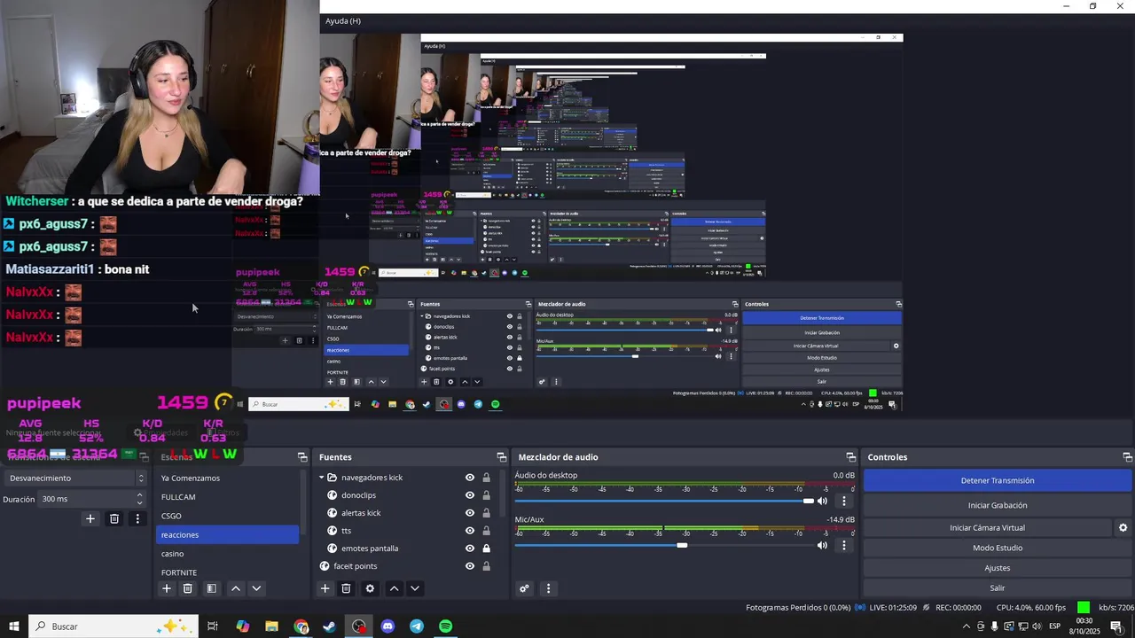
Task: Click the Mic/Aux volume slider
Action: [664, 546]
